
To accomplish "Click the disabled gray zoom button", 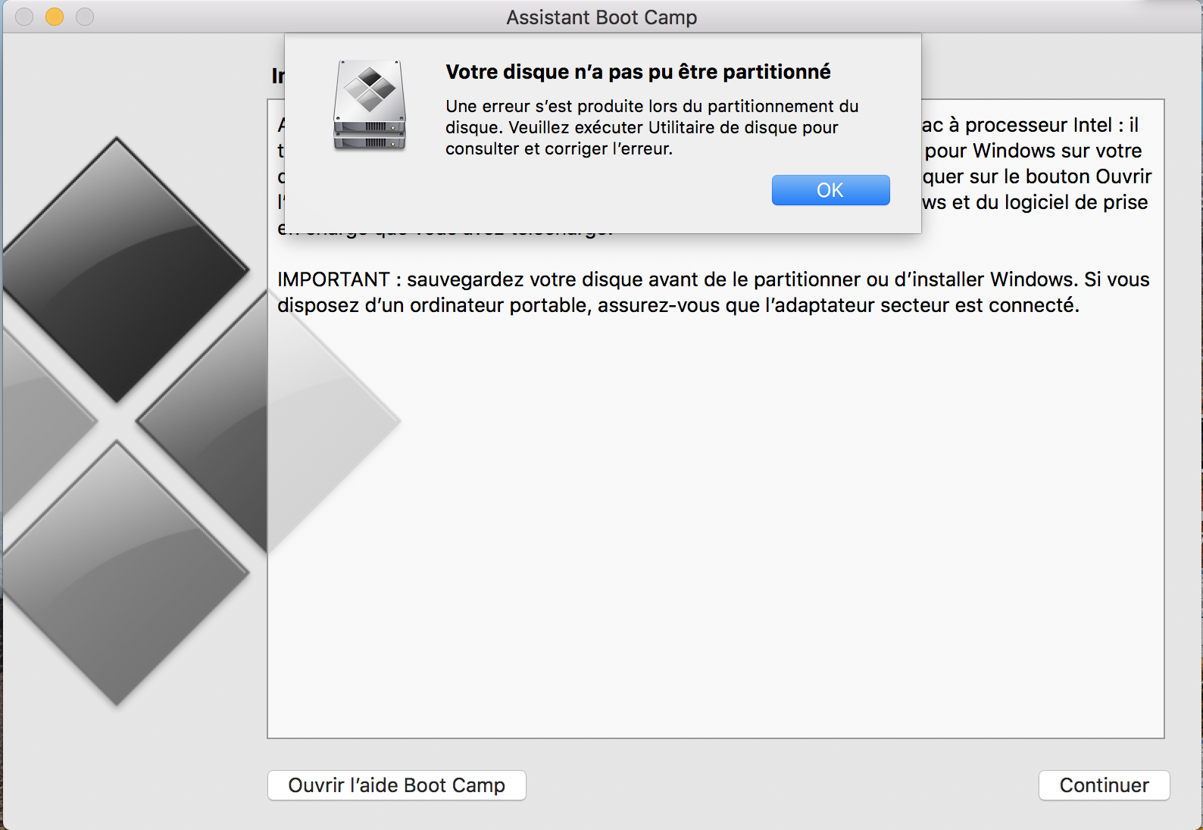I will pyautogui.click(x=85, y=17).
